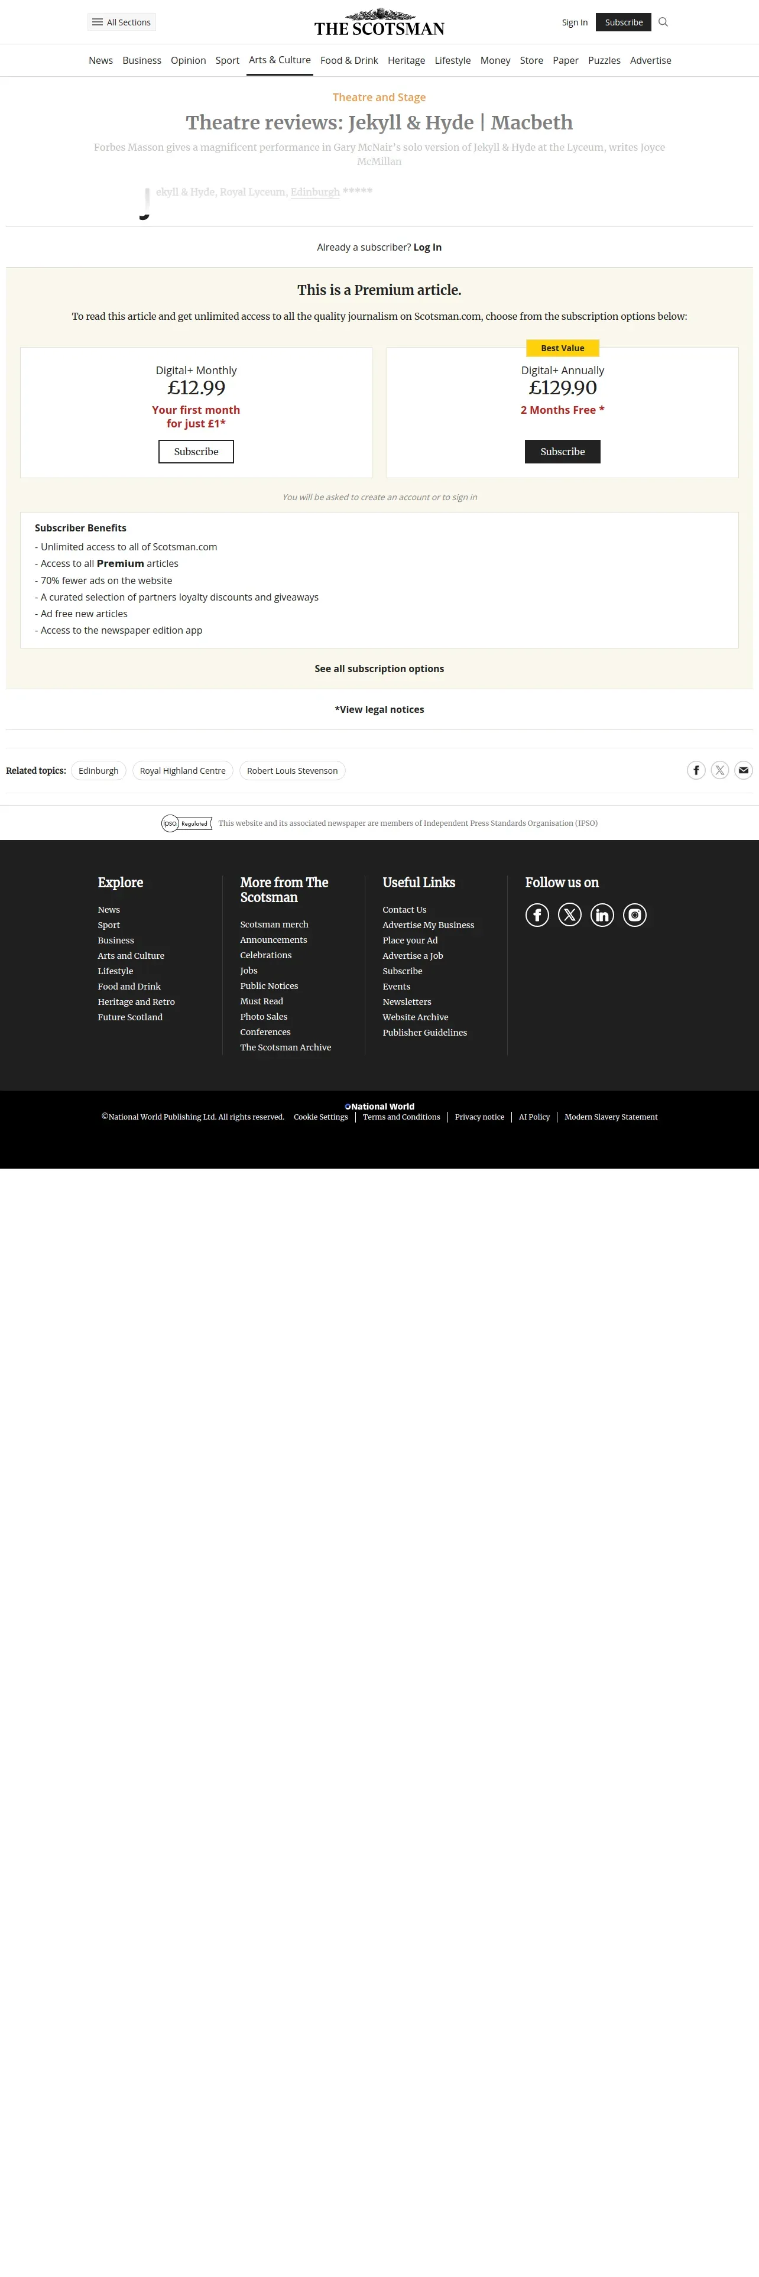
Task: Click See all subscription options
Action: coord(379,669)
